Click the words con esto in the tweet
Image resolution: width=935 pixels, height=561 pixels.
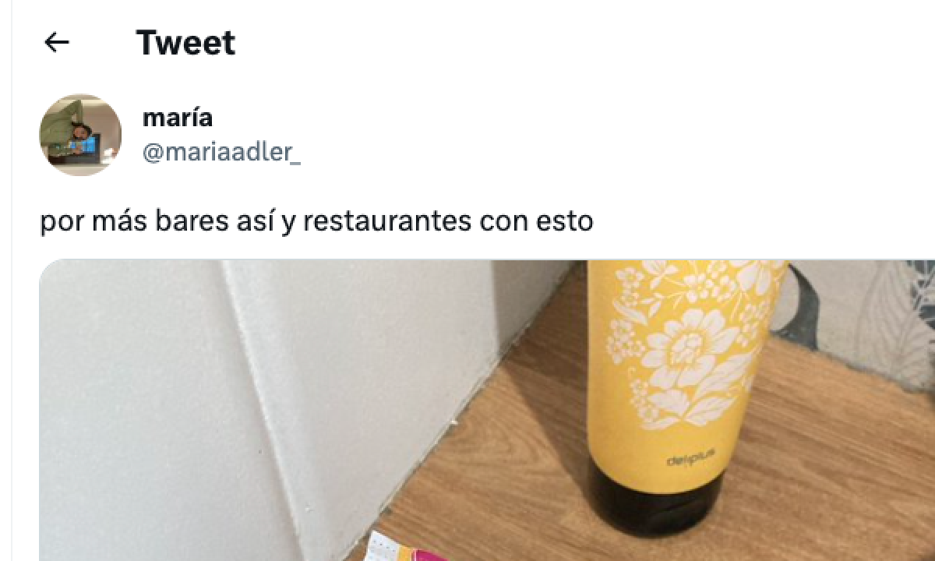pyautogui.click(x=536, y=222)
